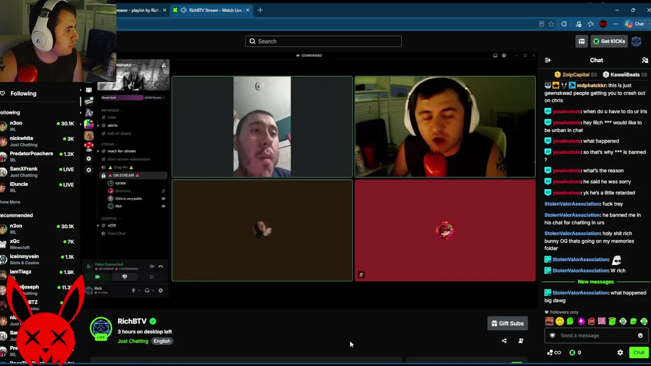Open the RichBTV channel name link

(x=132, y=321)
